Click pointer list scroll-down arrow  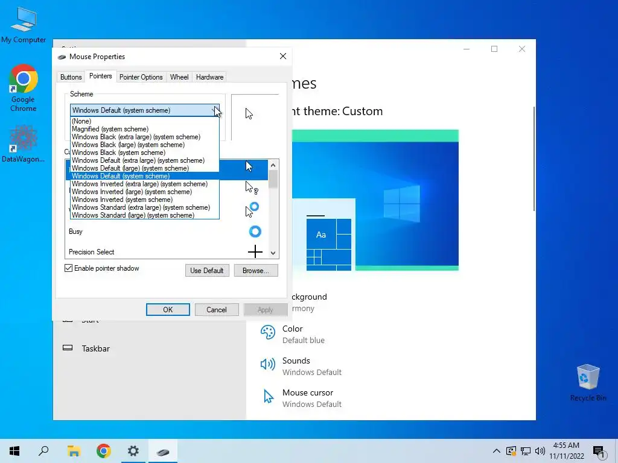[273, 253]
